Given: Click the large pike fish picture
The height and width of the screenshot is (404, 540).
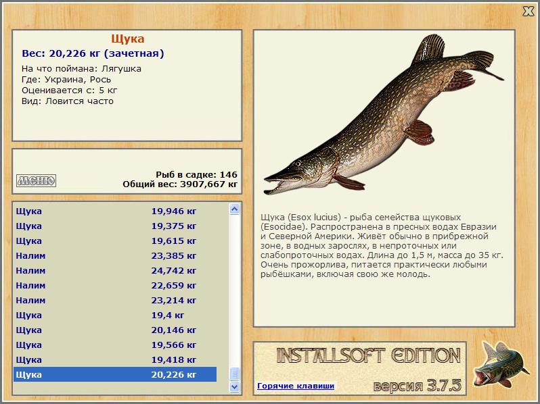Looking at the screenshot, I should [x=384, y=115].
